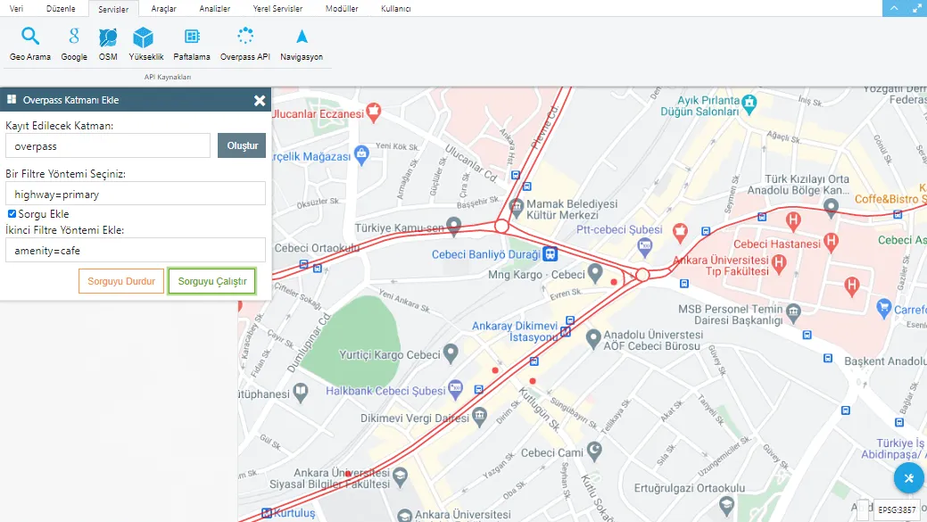Open the Yerel Servisler tab
Image resolution: width=927 pixels, height=522 pixels.
[277, 8]
